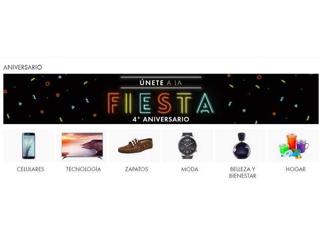Open the ZAPATOS category link
The height and width of the screenshot is (242, 323).
coord(137,169)
